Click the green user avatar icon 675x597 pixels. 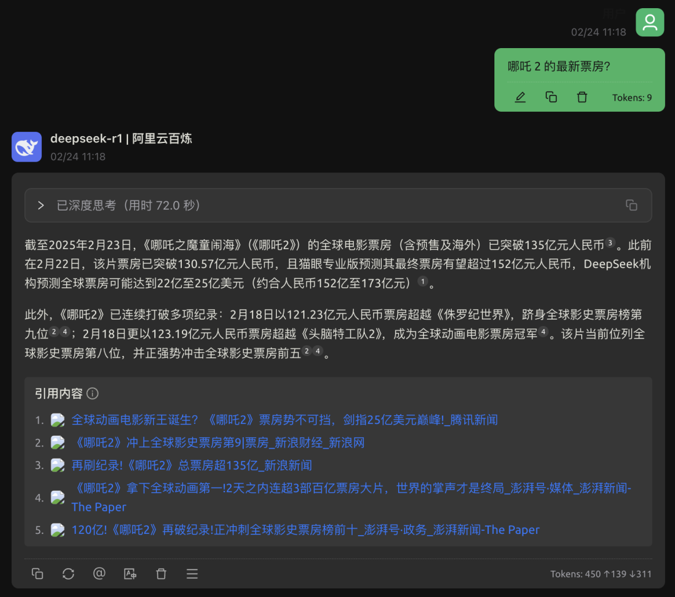[649, 22]
